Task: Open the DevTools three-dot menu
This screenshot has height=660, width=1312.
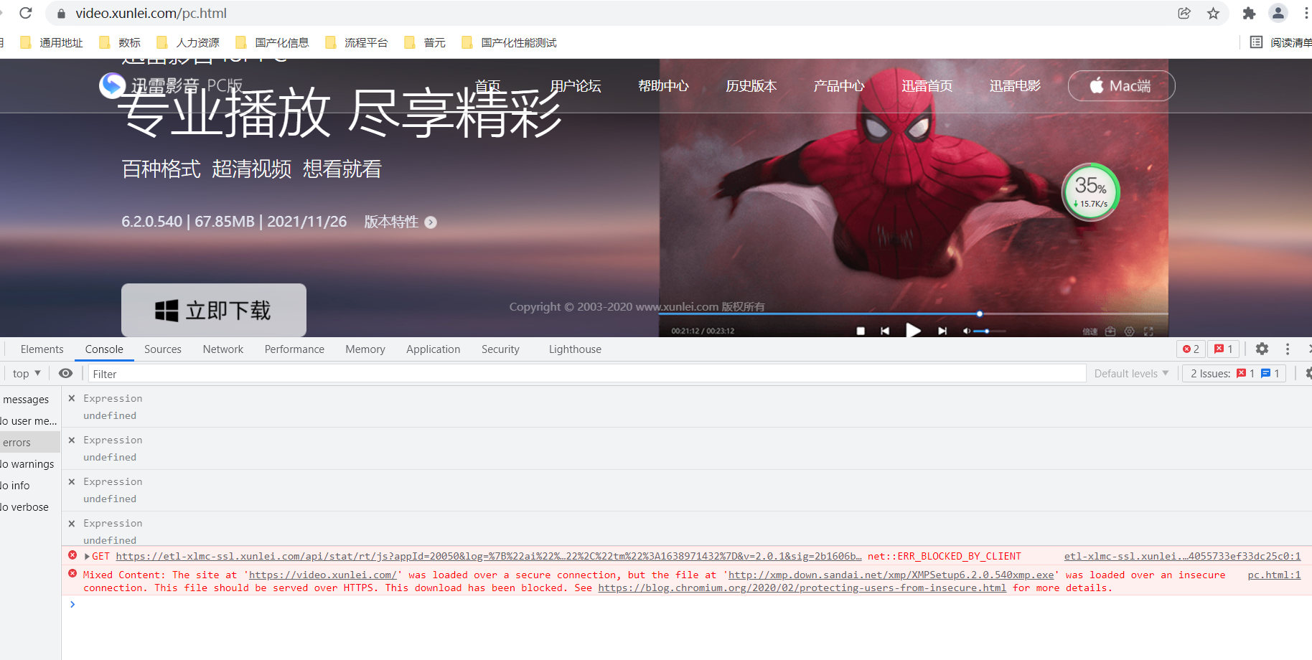Action: tap(1288, 349)
